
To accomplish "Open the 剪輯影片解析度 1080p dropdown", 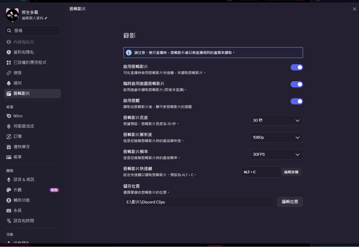I will click(x=276, y=138).
